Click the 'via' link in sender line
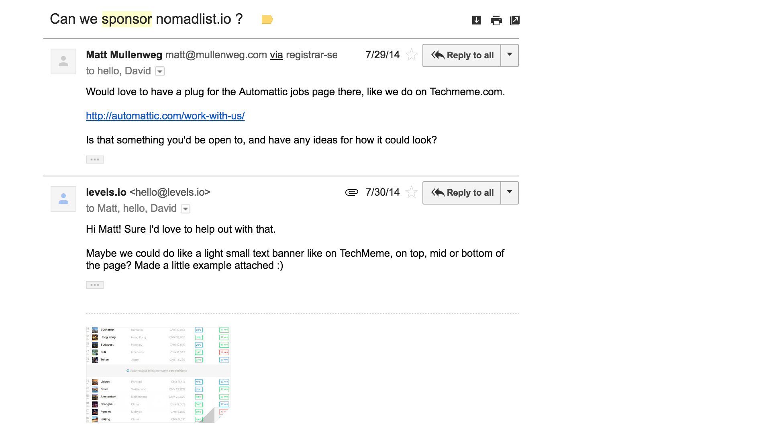The width and height of the screenshot is (771, 434). [x=276, y=55]
